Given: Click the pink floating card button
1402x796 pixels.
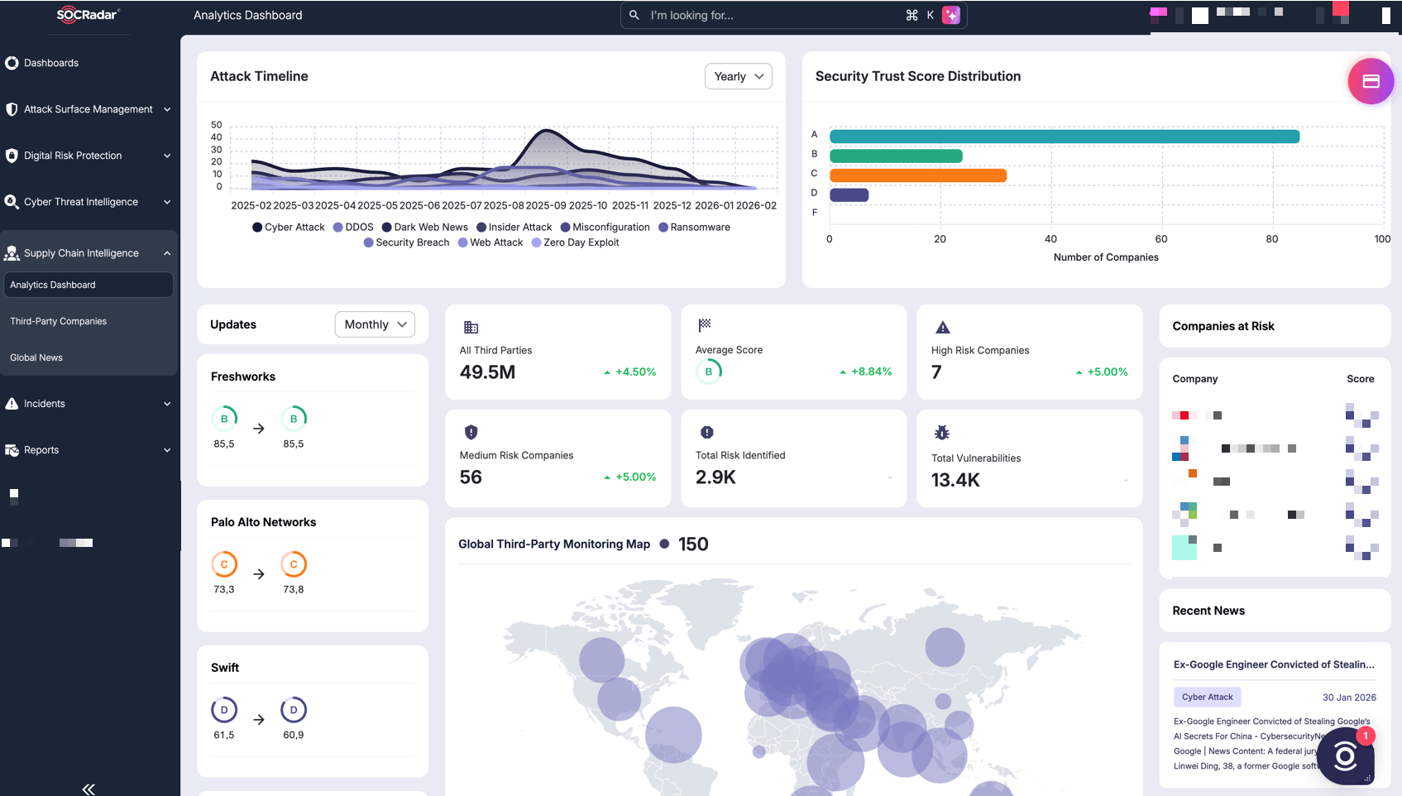Looking at the screenshot, I should point(1371,81).
